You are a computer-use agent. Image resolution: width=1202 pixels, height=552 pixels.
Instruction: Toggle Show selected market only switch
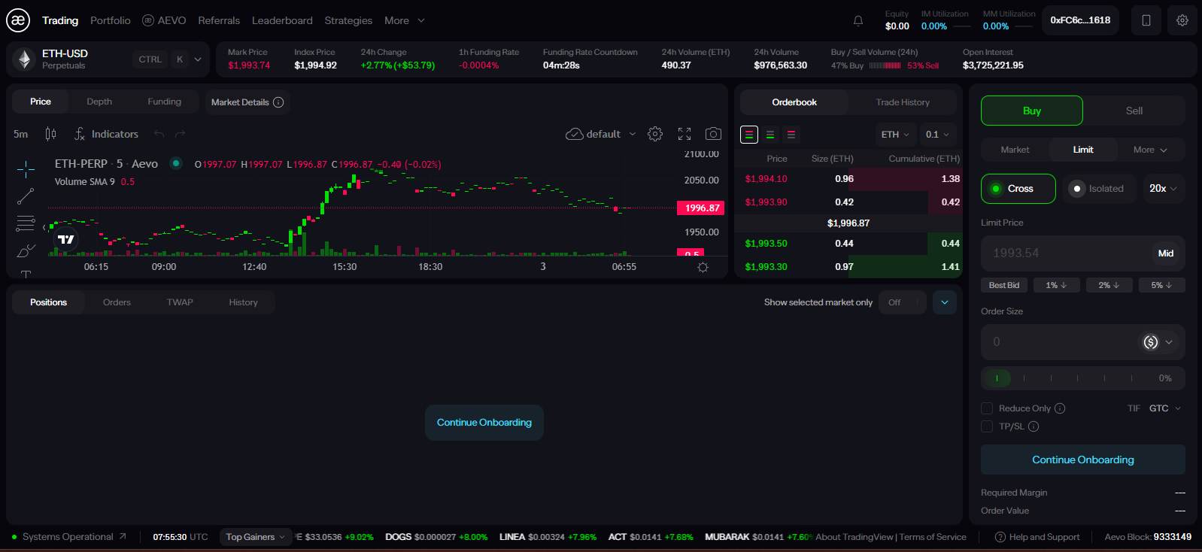[902, 302]
